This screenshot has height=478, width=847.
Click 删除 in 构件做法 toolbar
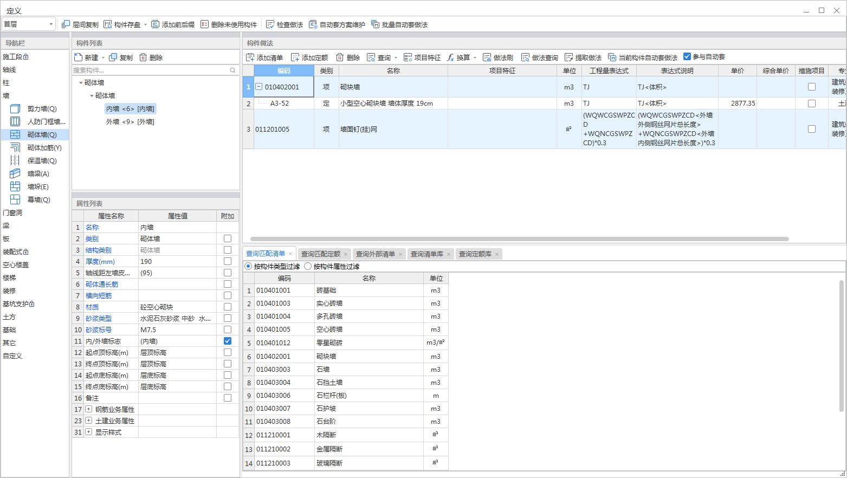[x=348, y=57]
